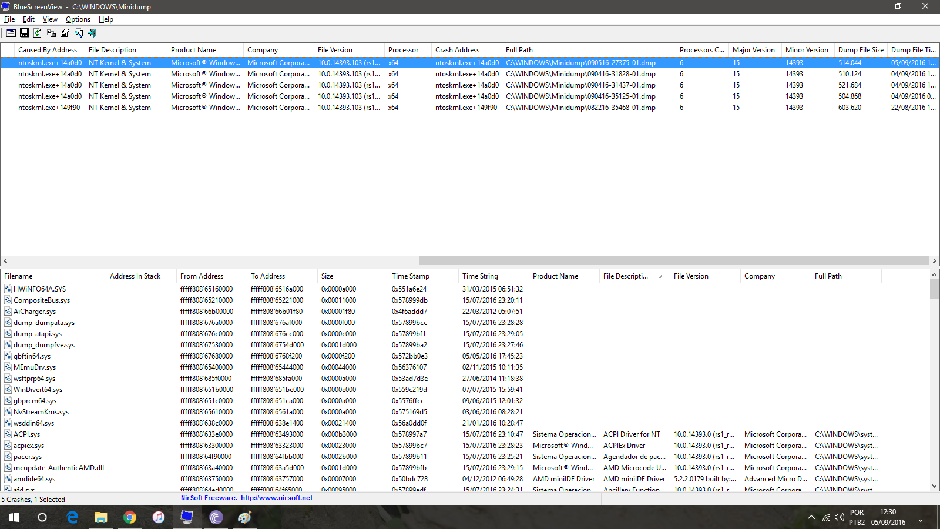The width and height of the screenshot is (940, 529).
Task: Open iTunes from the taskbar
Action: (x=159, y=517)
